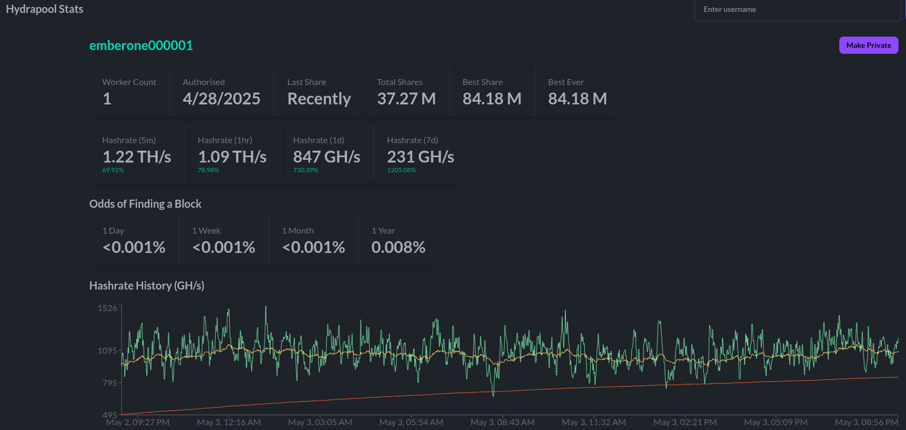Screen dimensions: 906x430
Task: Select the May 3, 02:21 PM axis label
Action: pos(685,422)
